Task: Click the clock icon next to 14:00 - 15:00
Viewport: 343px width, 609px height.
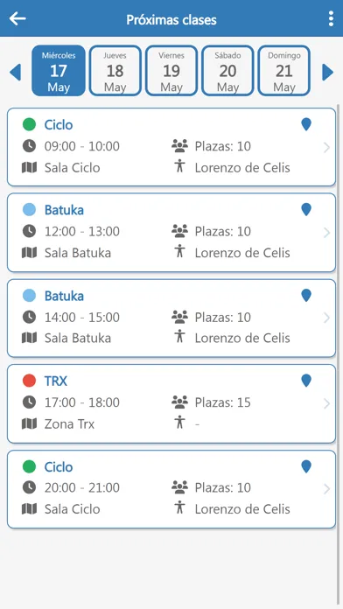Action: click(29, 318)
